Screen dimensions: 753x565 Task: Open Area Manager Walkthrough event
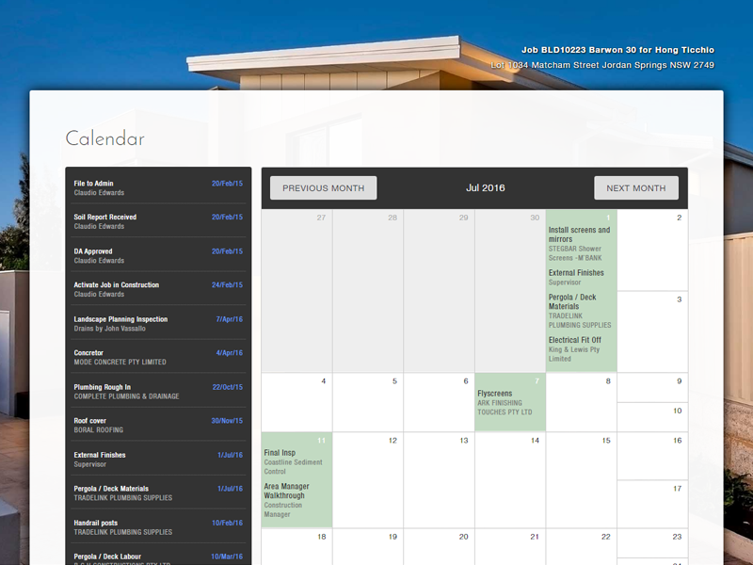pos(287,500)
